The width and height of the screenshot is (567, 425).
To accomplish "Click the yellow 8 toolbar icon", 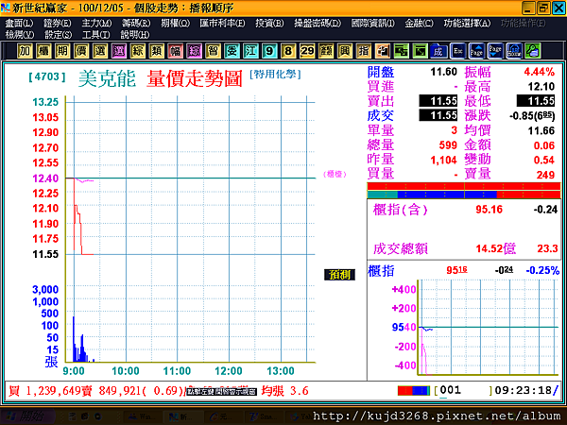I will coord(288,51).
